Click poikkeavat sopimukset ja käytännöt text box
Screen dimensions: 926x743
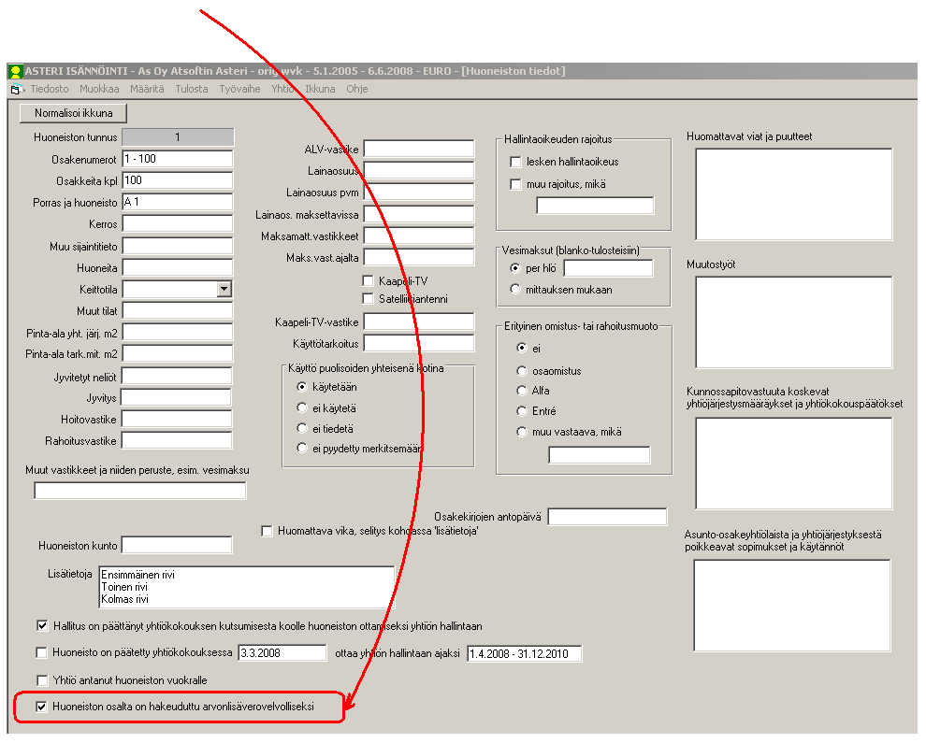click(x=792, y=606)
